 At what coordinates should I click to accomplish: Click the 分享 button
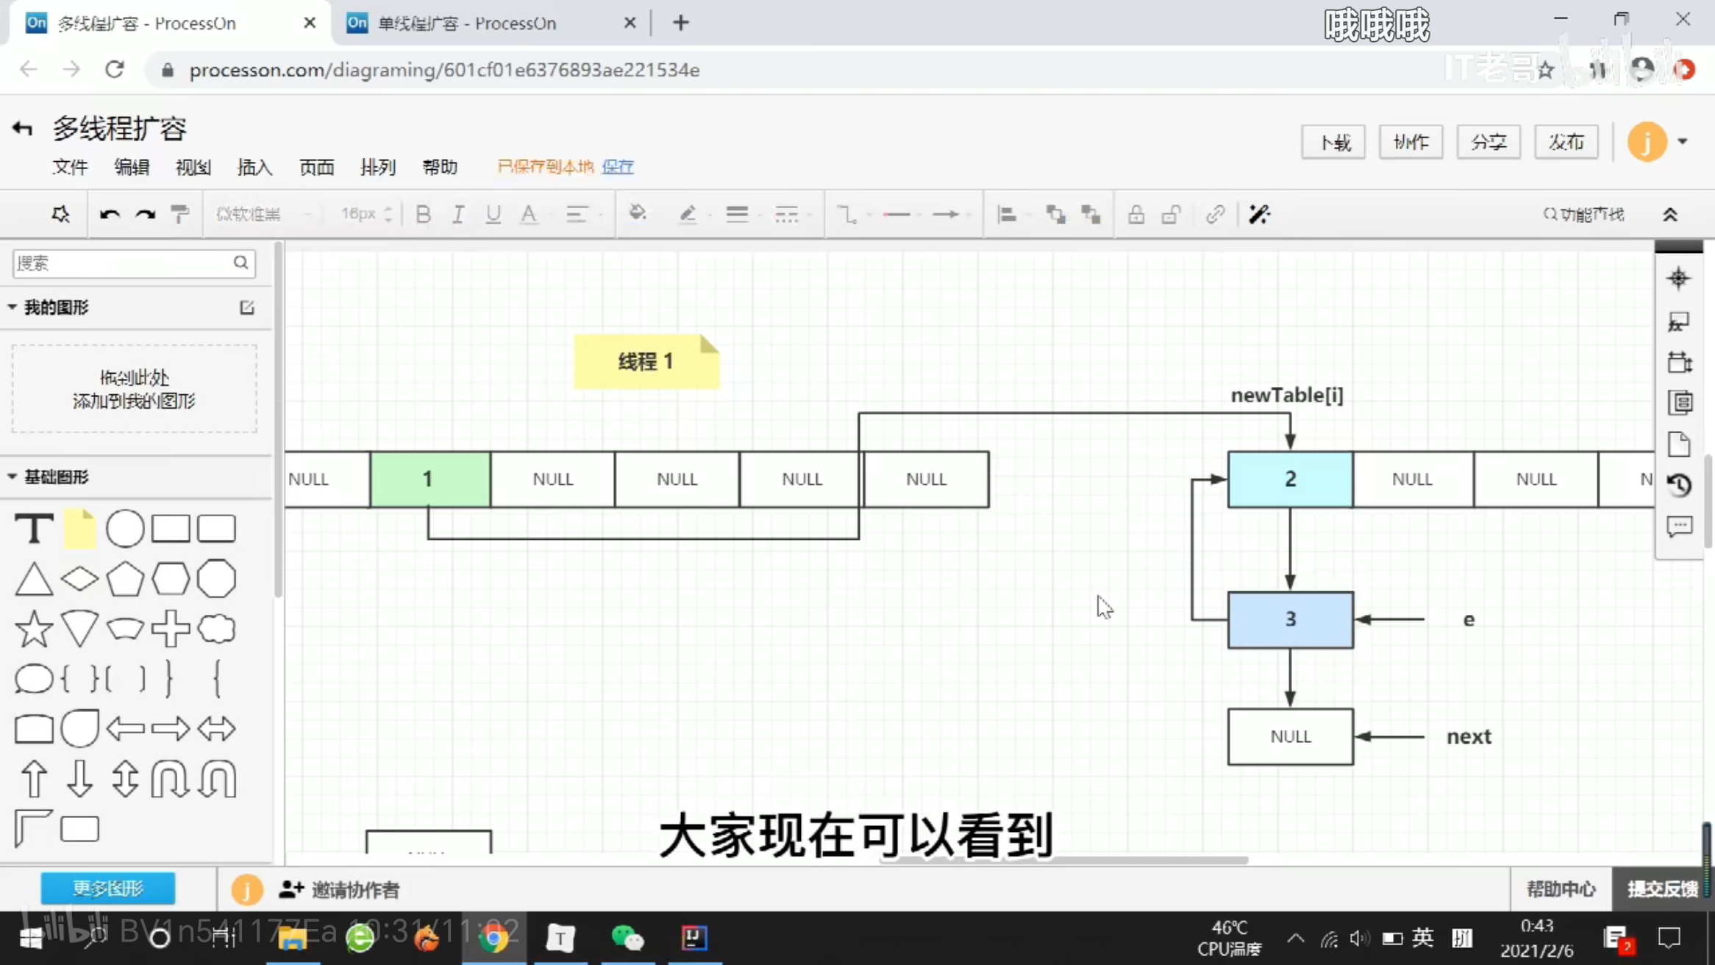1488,142
